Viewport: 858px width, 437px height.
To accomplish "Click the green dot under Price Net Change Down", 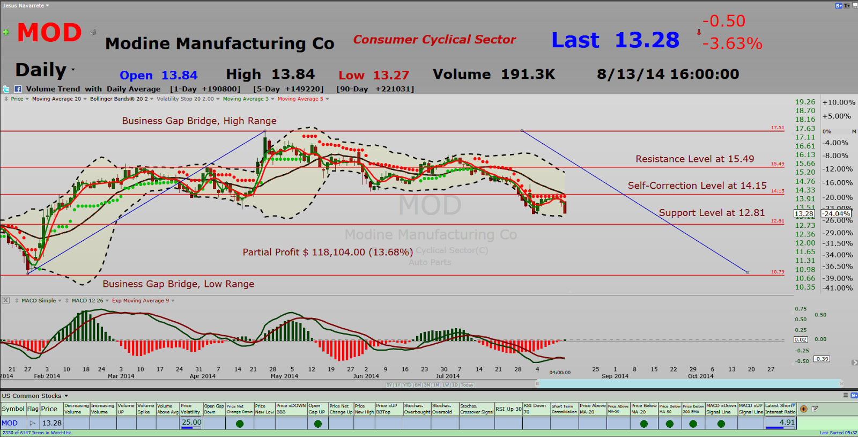I will pos(240,424).
